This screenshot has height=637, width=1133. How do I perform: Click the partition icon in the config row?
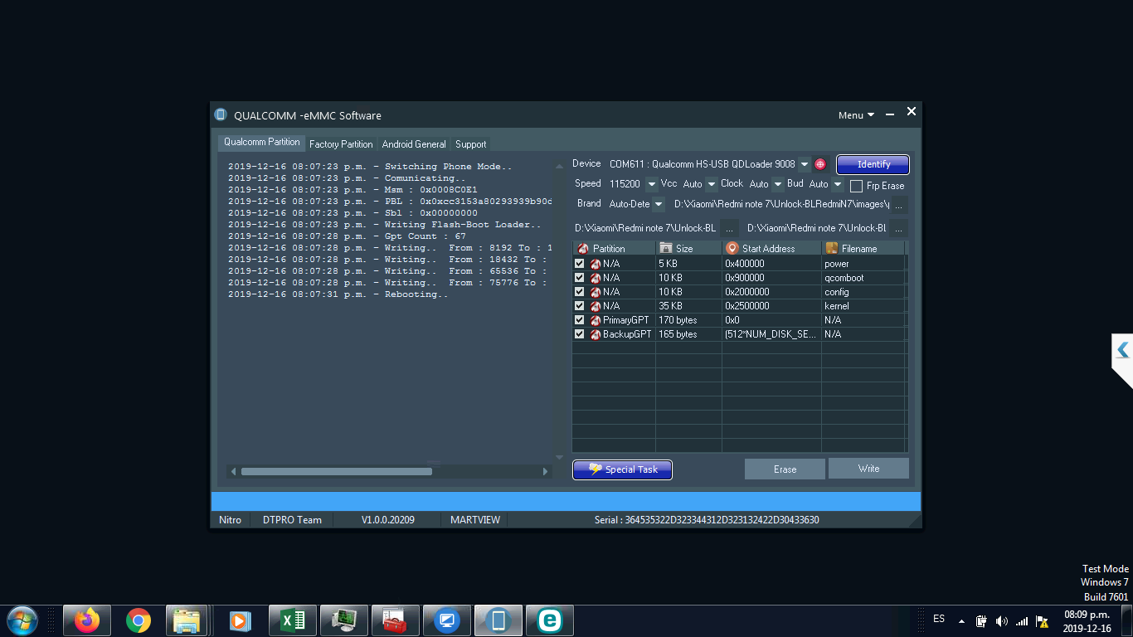pyautogui.click(x=596, y=292)
